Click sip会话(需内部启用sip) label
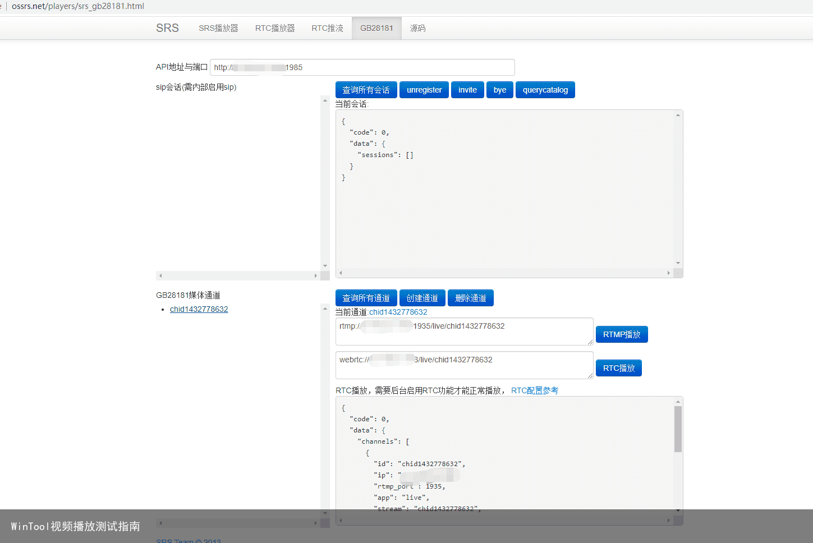This screenshot has width=813, height=543. [x=196, y=87]
